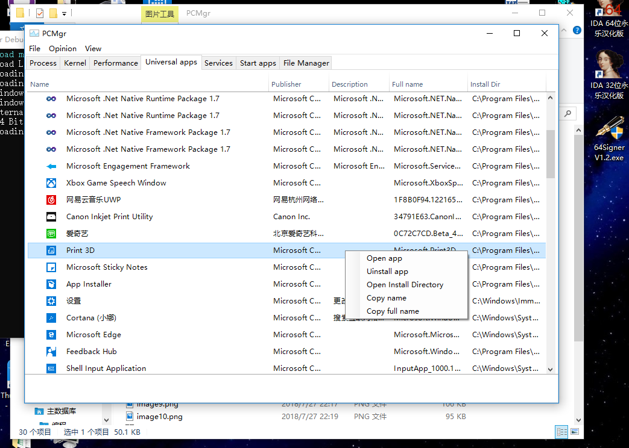The width and height of the screenshot is (629, 448).
Task: Click the app list vertical scrollbar thumb
Action: [551, 154]
